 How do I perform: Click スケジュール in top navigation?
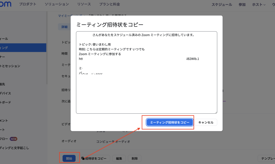pos(222,5)
